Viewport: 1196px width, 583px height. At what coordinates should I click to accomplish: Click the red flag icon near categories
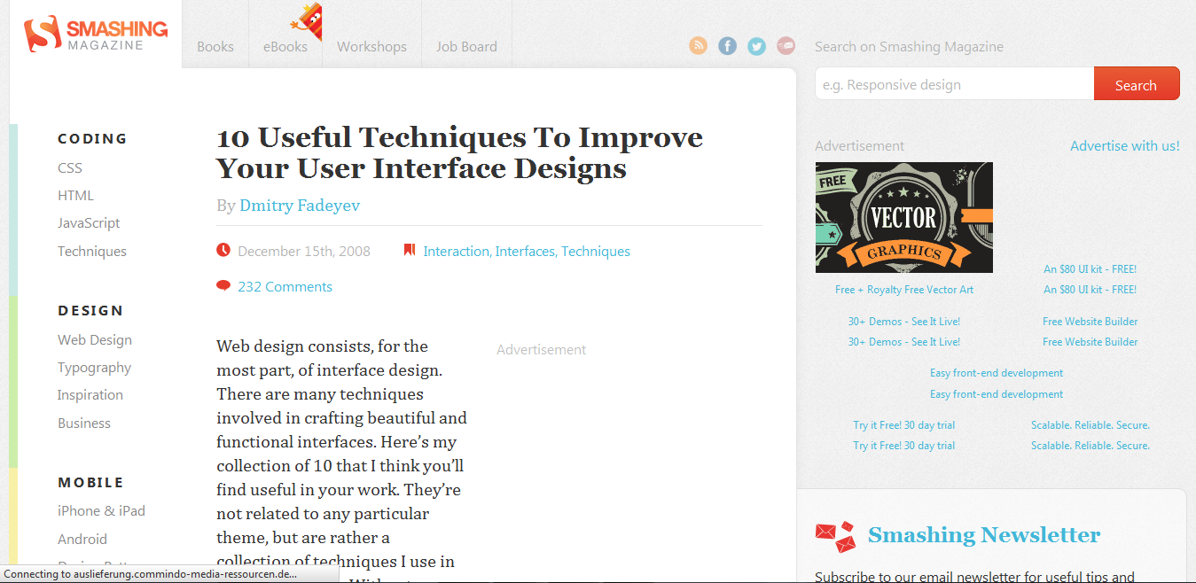pyautogui.click(x=409, y=249)
